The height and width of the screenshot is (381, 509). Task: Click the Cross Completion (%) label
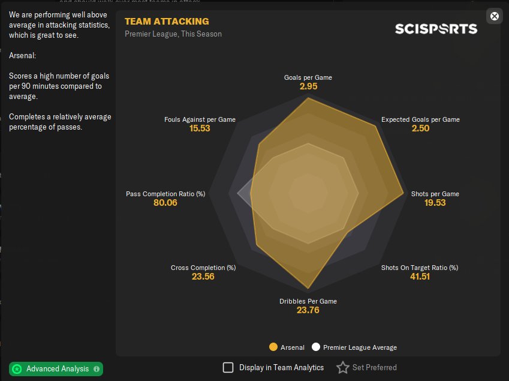tap(203, 268)
